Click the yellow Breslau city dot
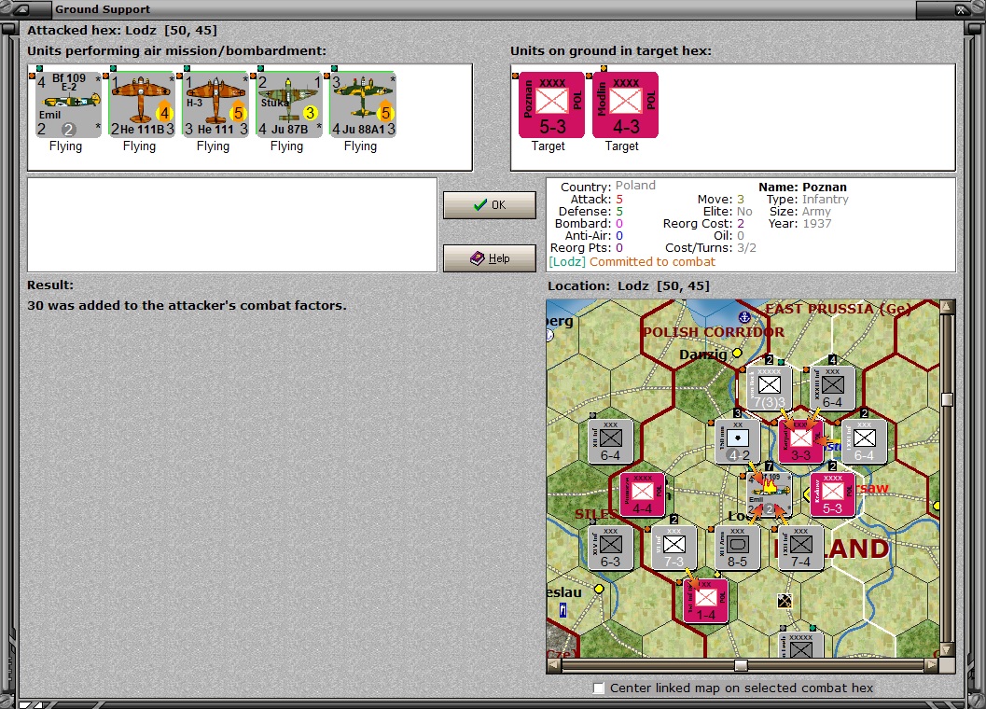The image size is (986, 709). coord(599,589)
